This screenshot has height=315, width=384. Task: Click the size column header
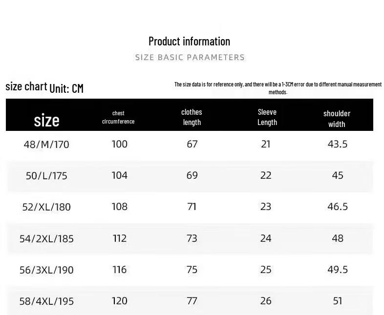tap(46, 120)
